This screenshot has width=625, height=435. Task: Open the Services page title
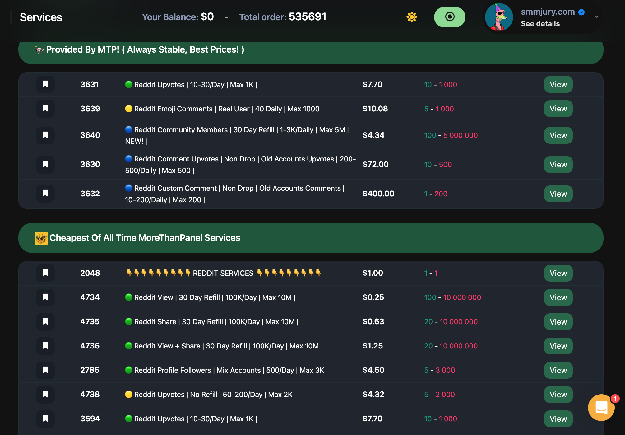pos(41,17)
